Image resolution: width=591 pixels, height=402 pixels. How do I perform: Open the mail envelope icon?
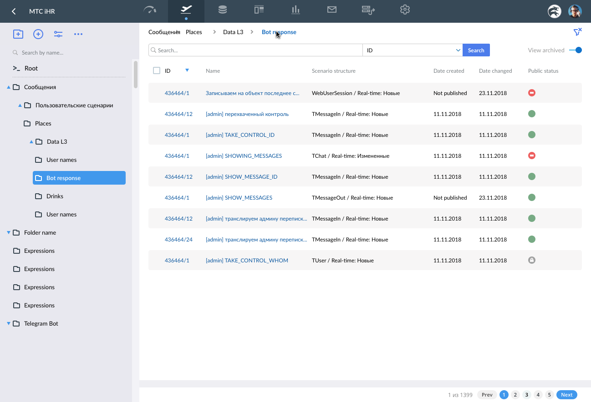tap(332, 10)
